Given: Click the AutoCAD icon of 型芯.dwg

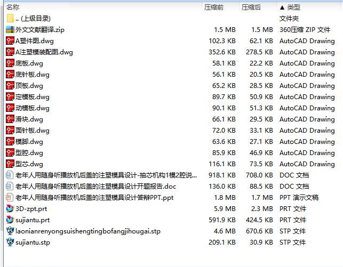Looking at the screenshot, I should (10, 164).
